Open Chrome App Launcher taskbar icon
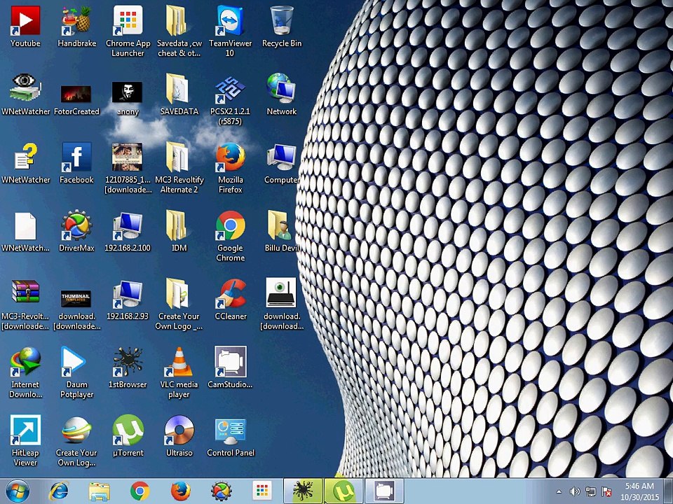Screen dimensions: 673x504 tap(262, 491)
